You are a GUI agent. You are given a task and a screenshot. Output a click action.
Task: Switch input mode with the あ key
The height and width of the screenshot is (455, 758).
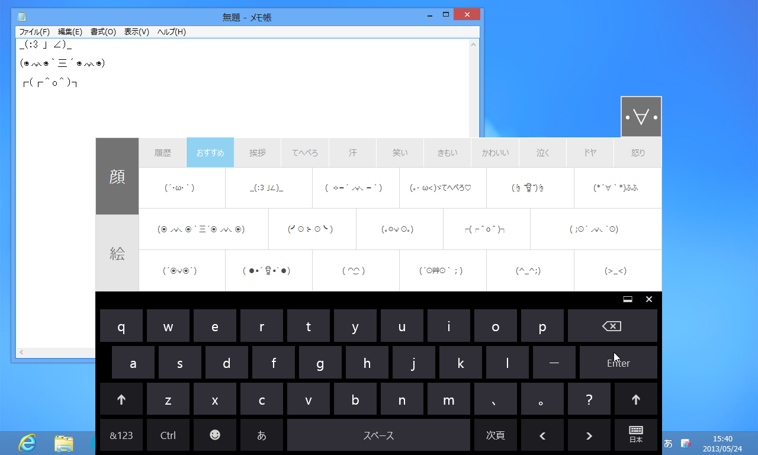[261, 435]
